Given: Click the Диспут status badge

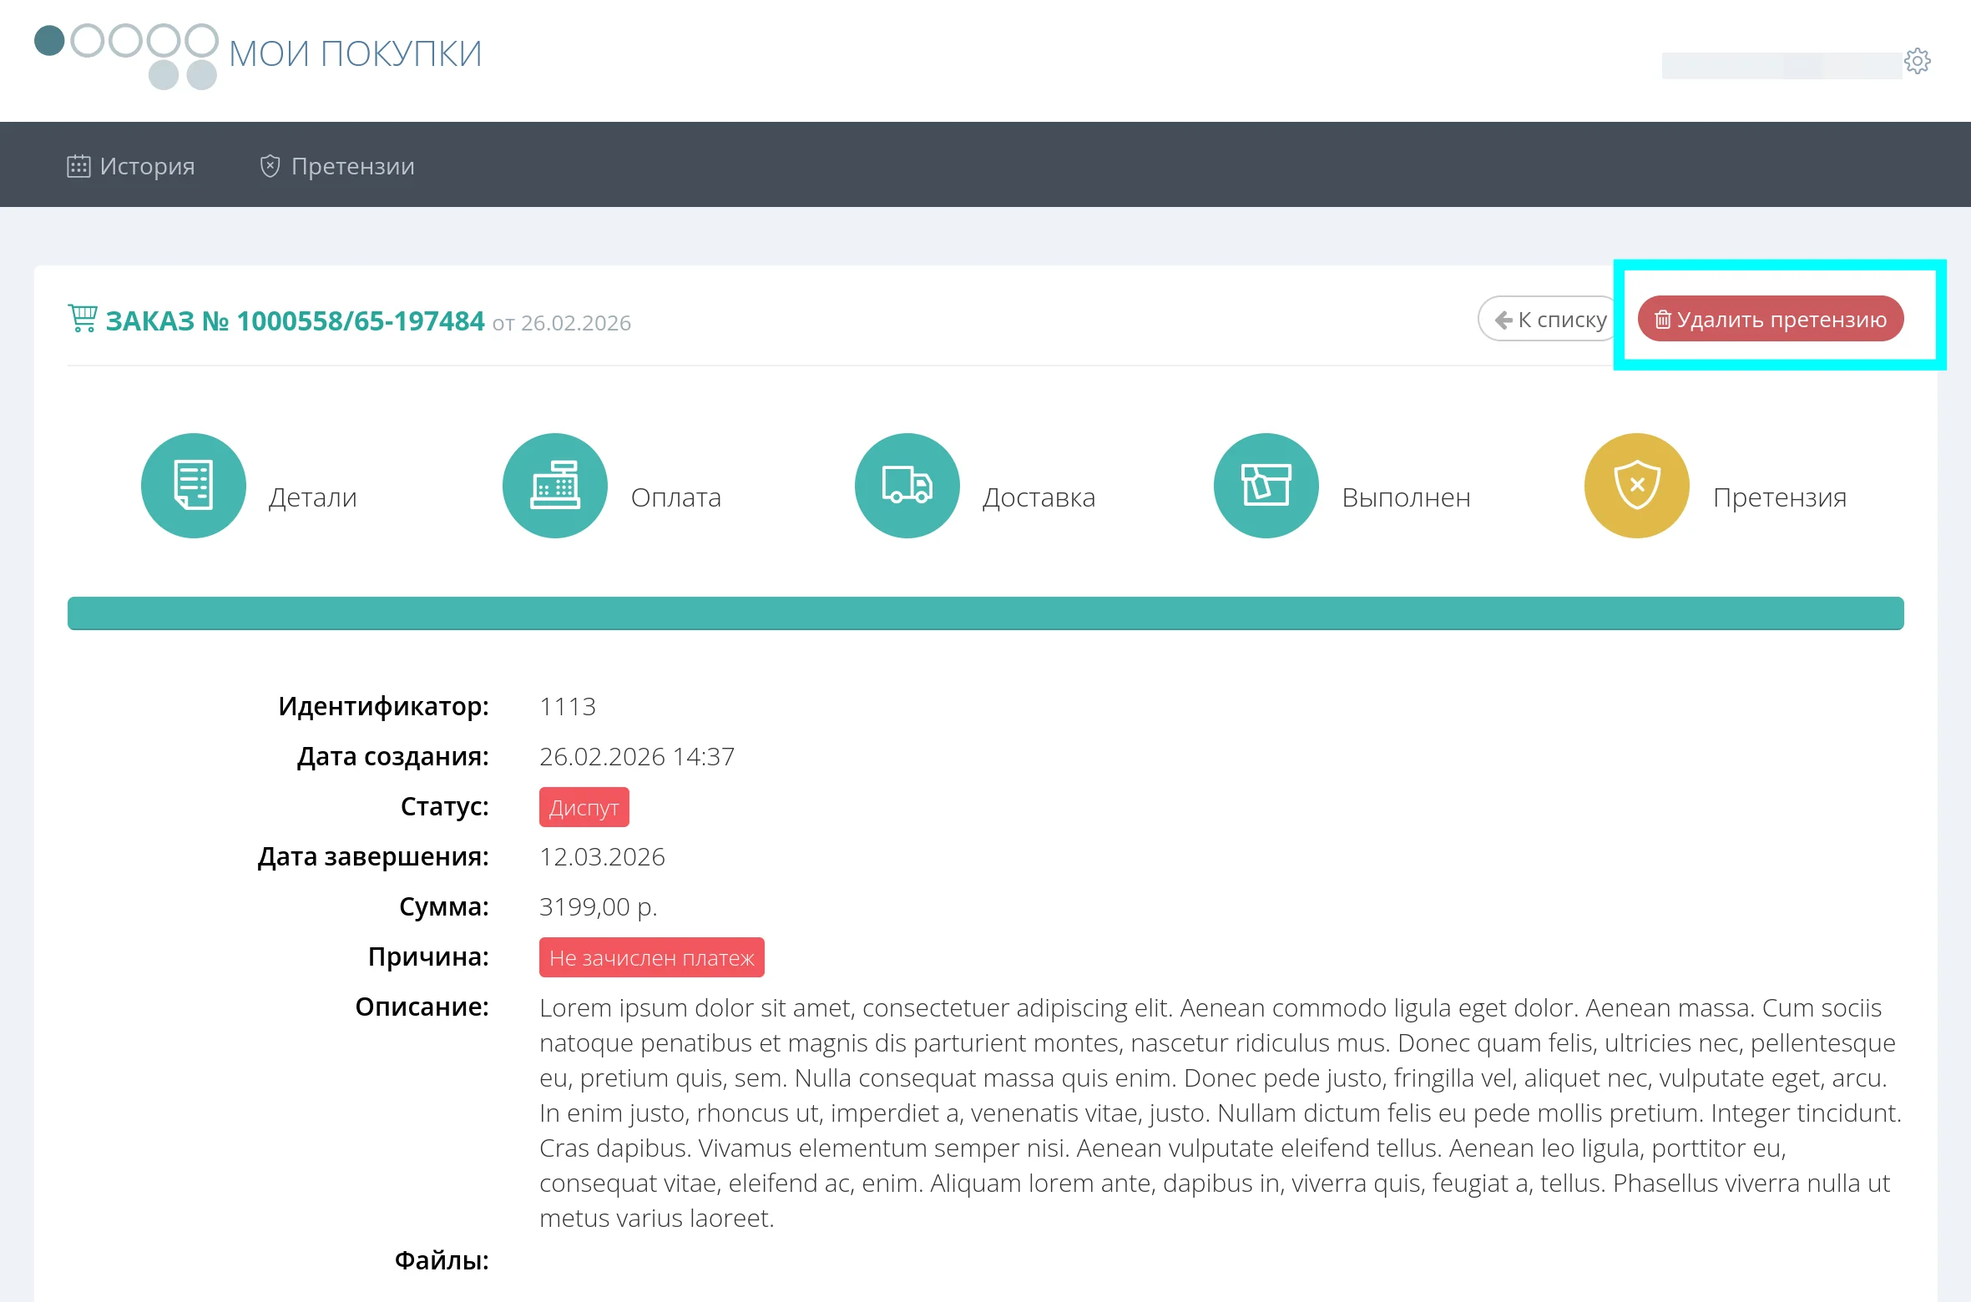Looking at the screenshot, I should click(x=584, y=808).
